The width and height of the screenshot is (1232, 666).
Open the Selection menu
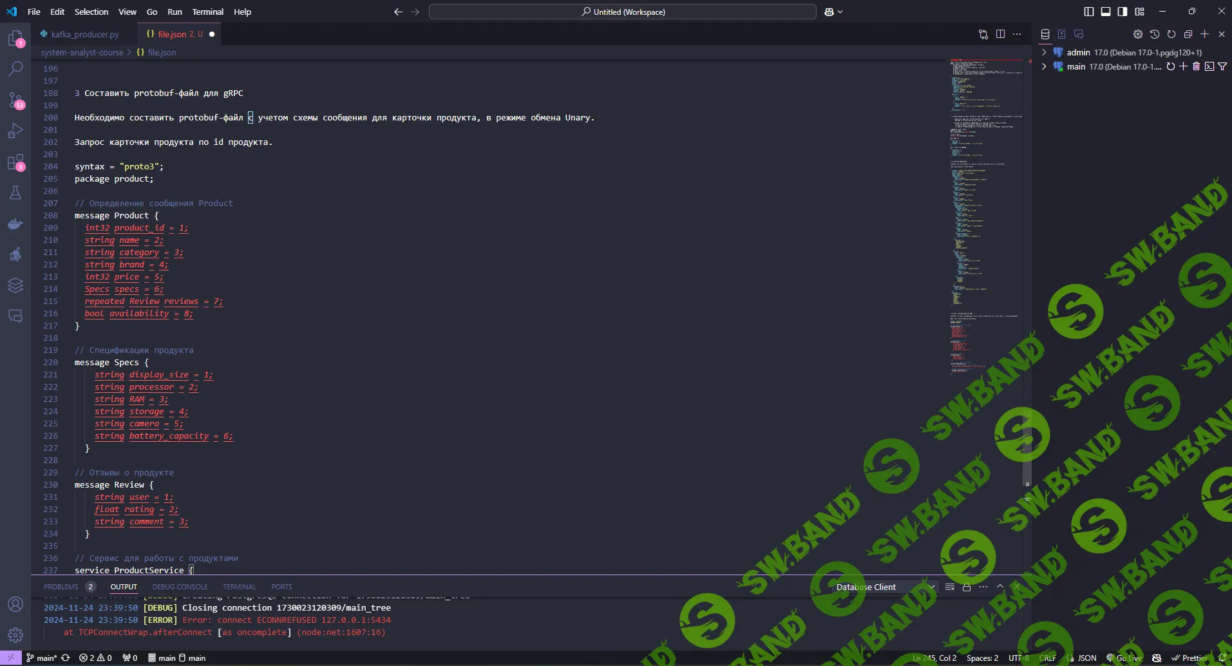tap(91, 12)
